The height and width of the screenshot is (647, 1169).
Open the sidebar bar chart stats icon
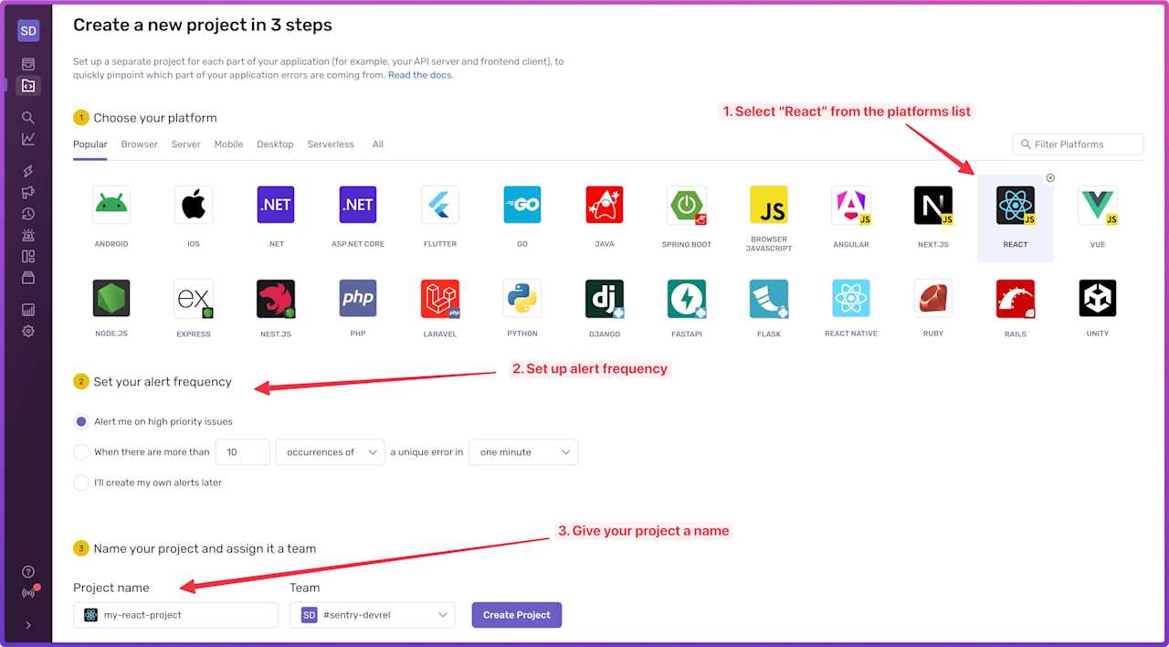pyautogui.click(x=28, y=310)
